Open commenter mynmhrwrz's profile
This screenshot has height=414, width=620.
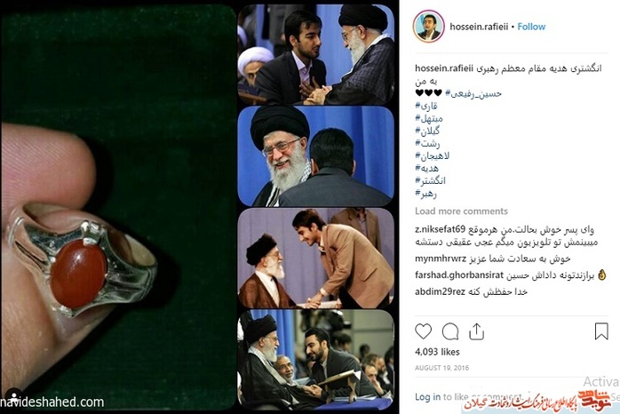click(441, 259)
